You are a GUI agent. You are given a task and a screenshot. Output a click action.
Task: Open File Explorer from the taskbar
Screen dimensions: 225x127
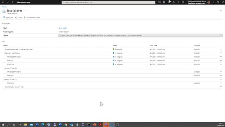[x=26, y=125]
